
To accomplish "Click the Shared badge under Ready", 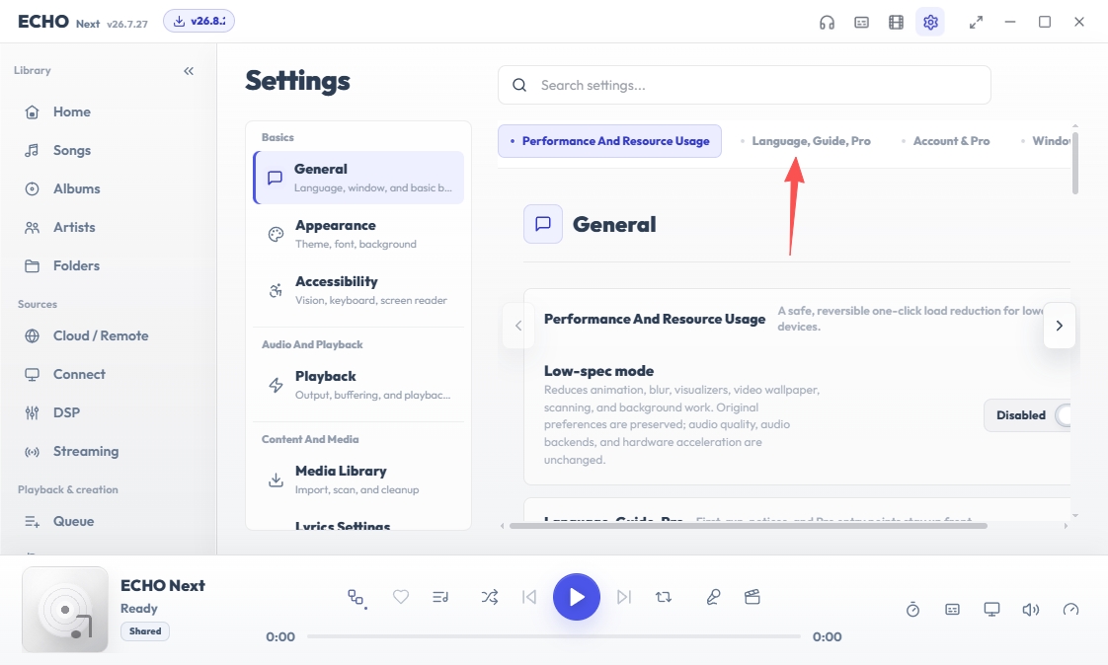I will point(145,631).
